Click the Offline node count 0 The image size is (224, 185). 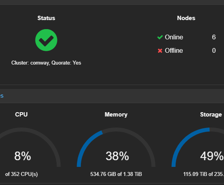(214, 50)
